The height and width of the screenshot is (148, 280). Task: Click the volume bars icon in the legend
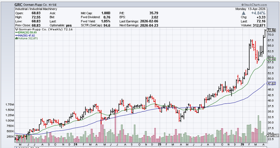[16, 38]
